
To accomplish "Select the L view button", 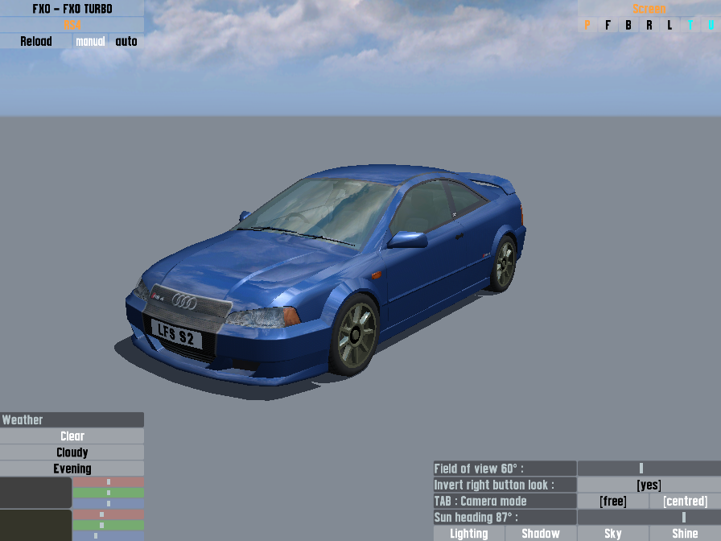I will point(669,25).
